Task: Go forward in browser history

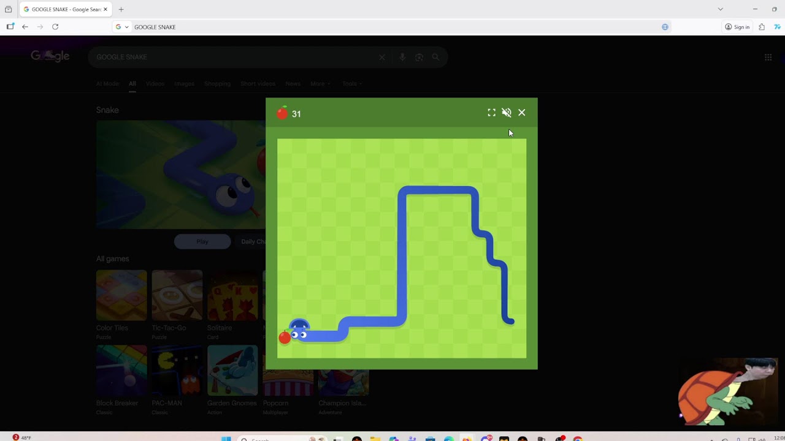Action: click(x=40, y=27)
